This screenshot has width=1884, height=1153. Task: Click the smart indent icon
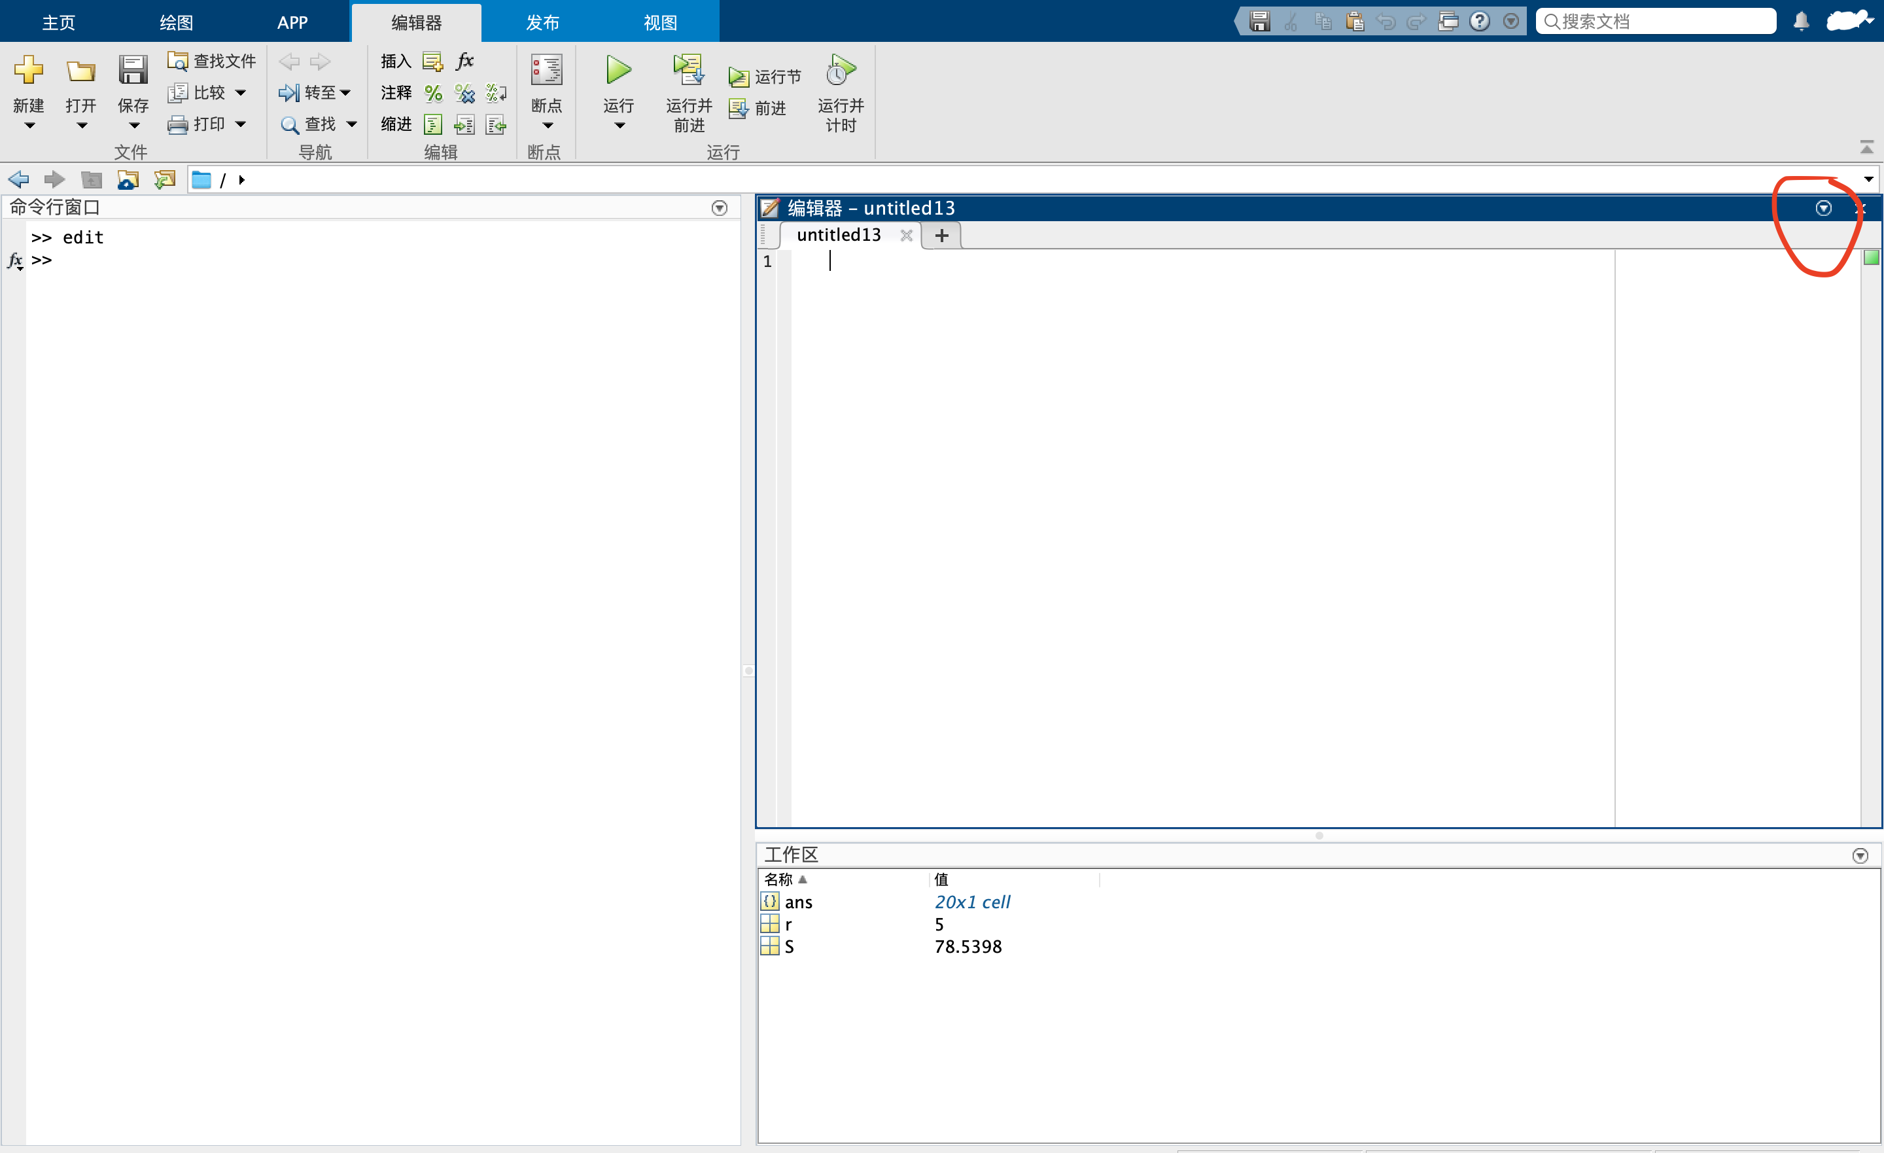click(x=433, y=125)
